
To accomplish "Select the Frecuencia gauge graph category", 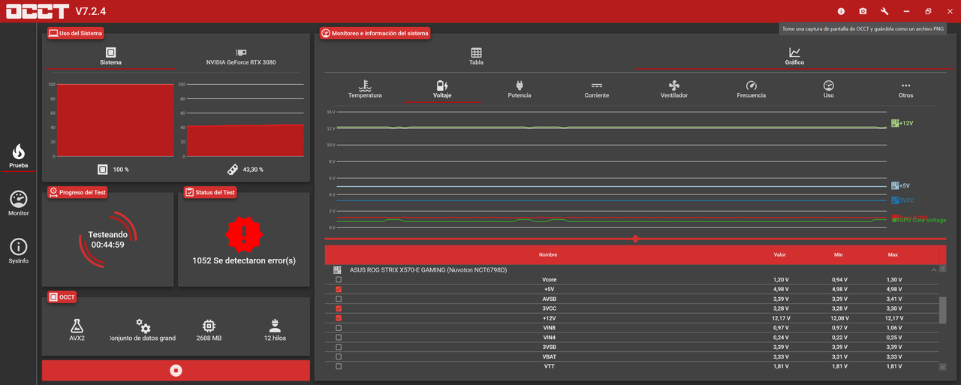I will (x=751, y=89).
